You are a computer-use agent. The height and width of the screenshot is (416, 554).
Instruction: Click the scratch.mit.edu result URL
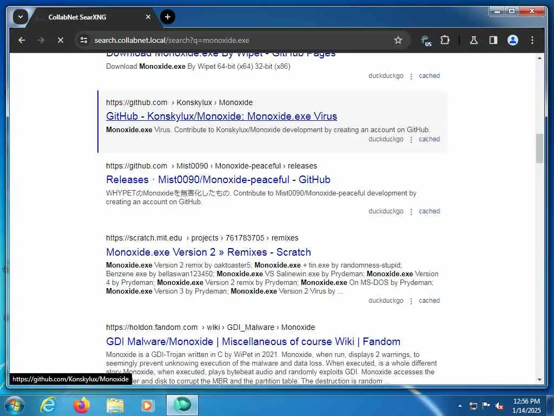coord(202,238)
